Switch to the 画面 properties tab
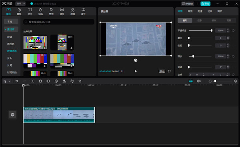 tap(180, 11)
